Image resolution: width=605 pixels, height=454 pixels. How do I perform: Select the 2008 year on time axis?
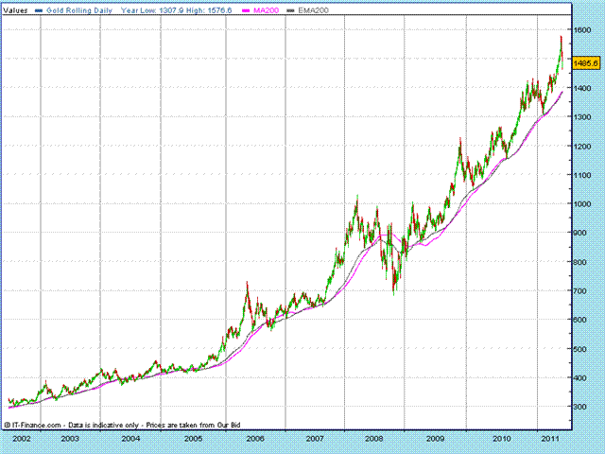374,440
